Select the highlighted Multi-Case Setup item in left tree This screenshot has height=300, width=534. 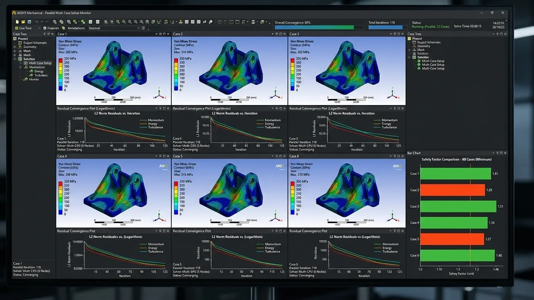pyautogui.click(x=37, y=63)
